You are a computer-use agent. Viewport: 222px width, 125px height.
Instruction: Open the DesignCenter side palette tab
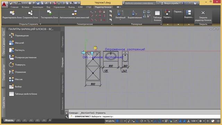coord(4,72)
